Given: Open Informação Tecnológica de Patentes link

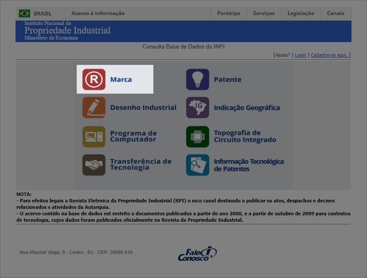Looking at the screenshot, I should (x=249, y=165).
